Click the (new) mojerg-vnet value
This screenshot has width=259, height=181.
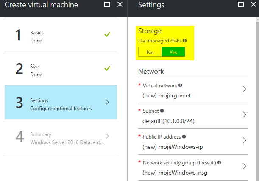(167, 95)
